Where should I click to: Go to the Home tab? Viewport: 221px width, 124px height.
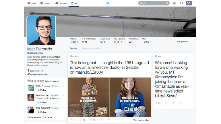pos(32,3)
